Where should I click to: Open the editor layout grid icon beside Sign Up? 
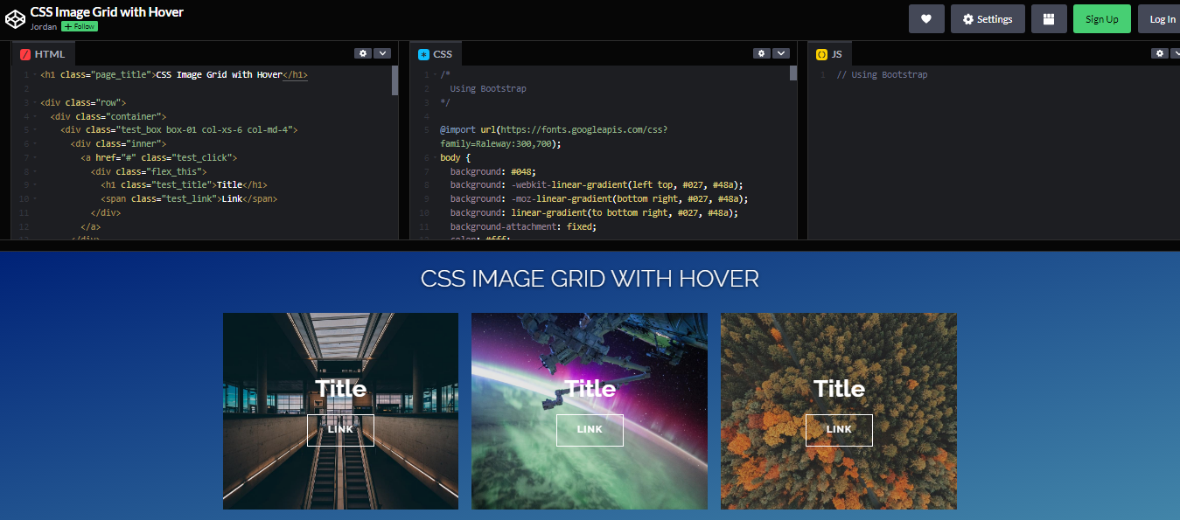coord(1049,17)
